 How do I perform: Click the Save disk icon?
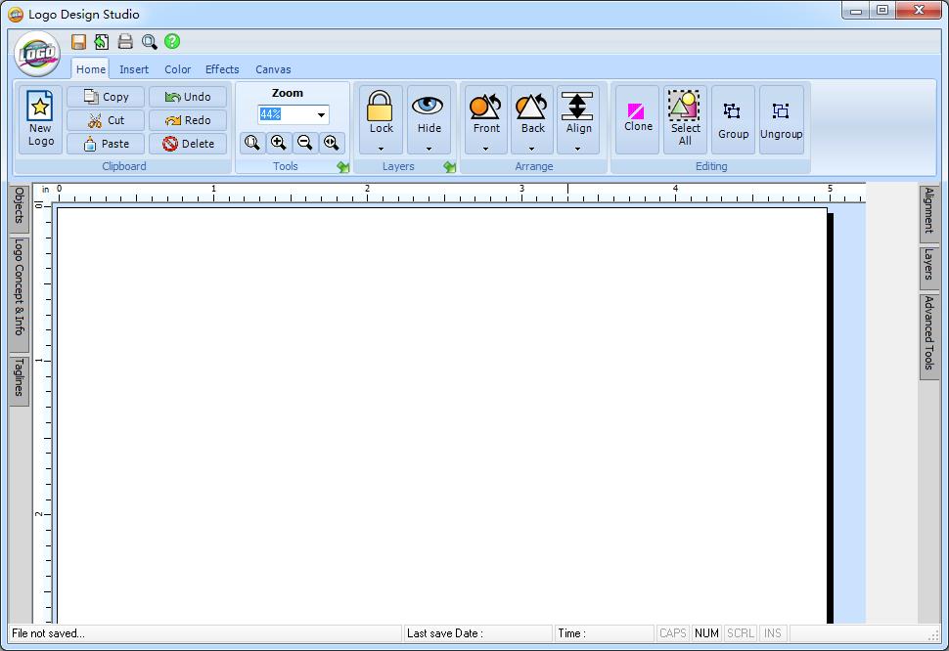click(x=78, y=41)
